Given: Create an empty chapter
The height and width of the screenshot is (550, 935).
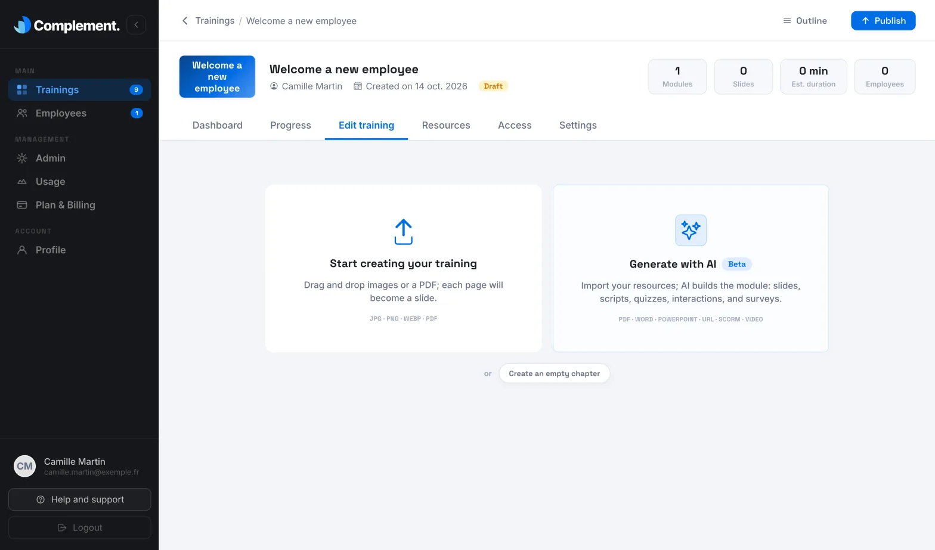Looking at the screenshot, I should point(555,374).
